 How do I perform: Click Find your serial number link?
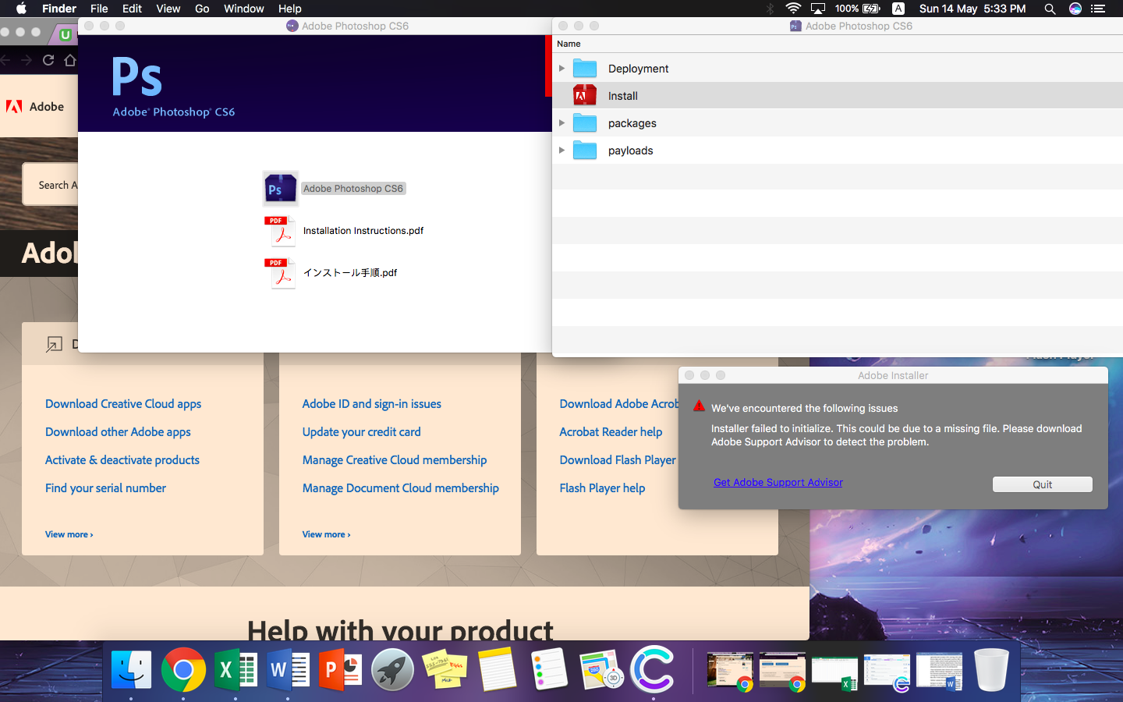click(105, 488)
